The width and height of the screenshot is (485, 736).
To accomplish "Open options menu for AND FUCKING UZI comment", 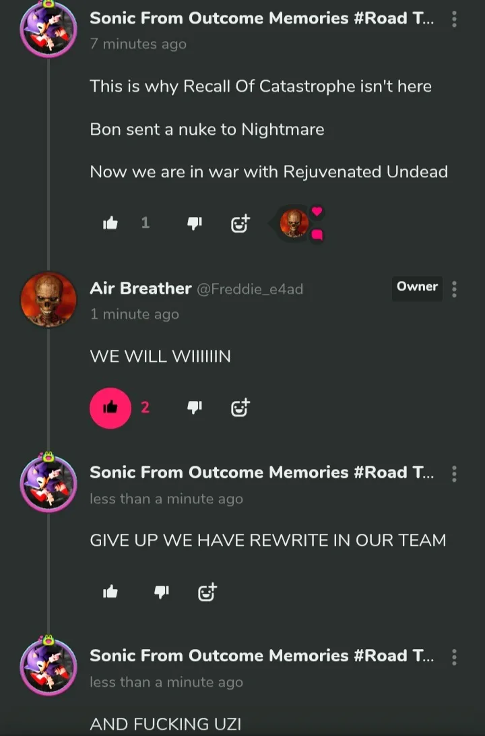I will [x=454, y=657].
